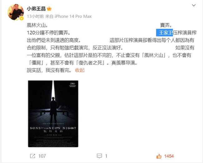Click the Cannes festival logo on poster

click(x=72, y=85)
